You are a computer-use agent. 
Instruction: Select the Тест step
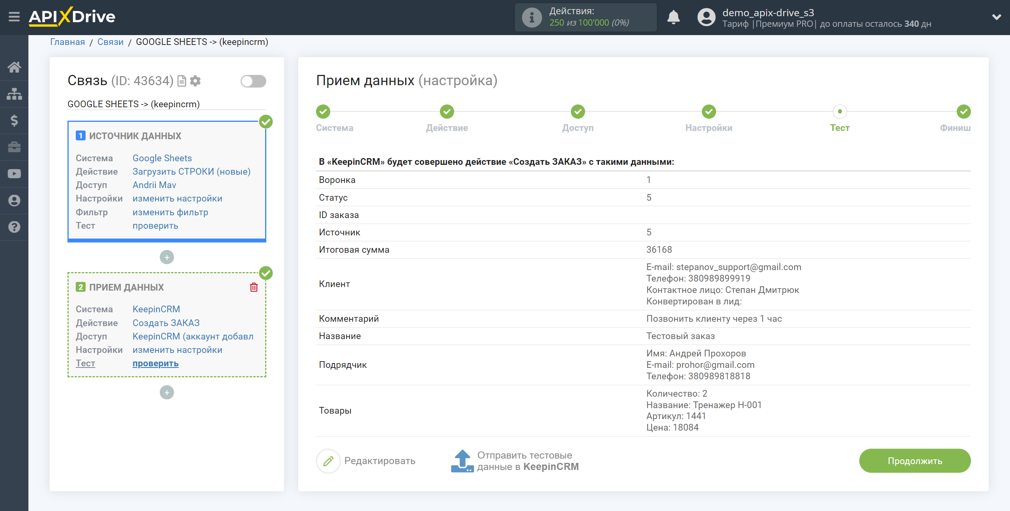(840, 112)
